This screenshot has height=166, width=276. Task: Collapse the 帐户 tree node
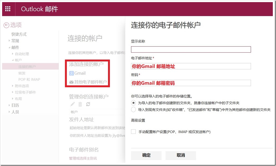[12, 60]
